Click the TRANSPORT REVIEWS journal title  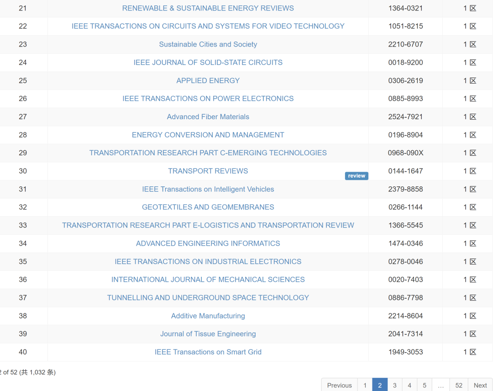click(x=208, y=171)
